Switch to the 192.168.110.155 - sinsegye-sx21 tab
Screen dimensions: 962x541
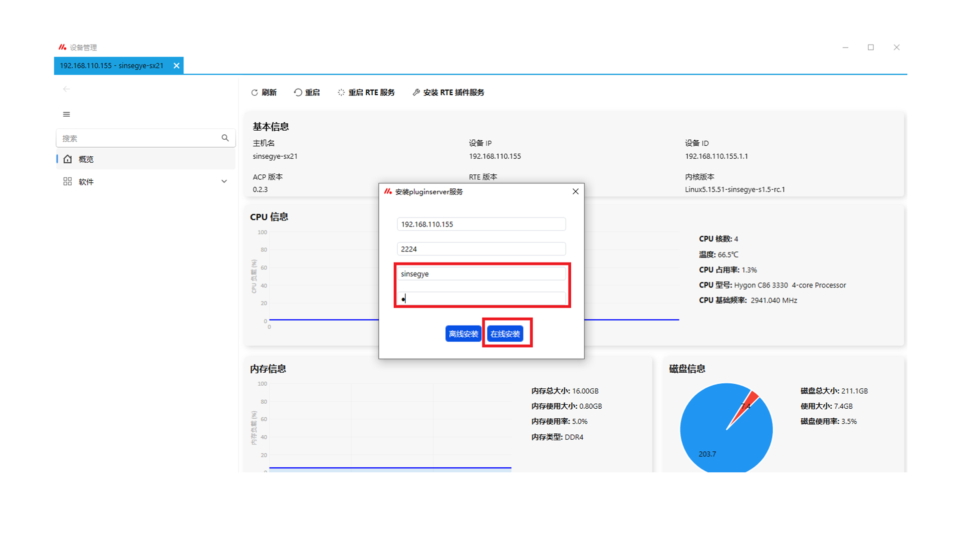(x=112, y=66)
